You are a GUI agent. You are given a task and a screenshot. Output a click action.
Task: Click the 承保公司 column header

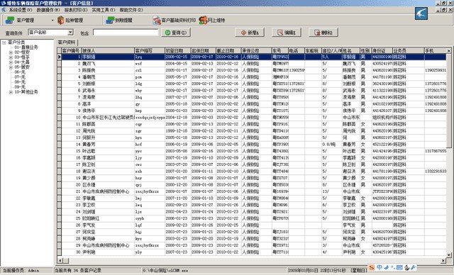[x=256, y=50]
